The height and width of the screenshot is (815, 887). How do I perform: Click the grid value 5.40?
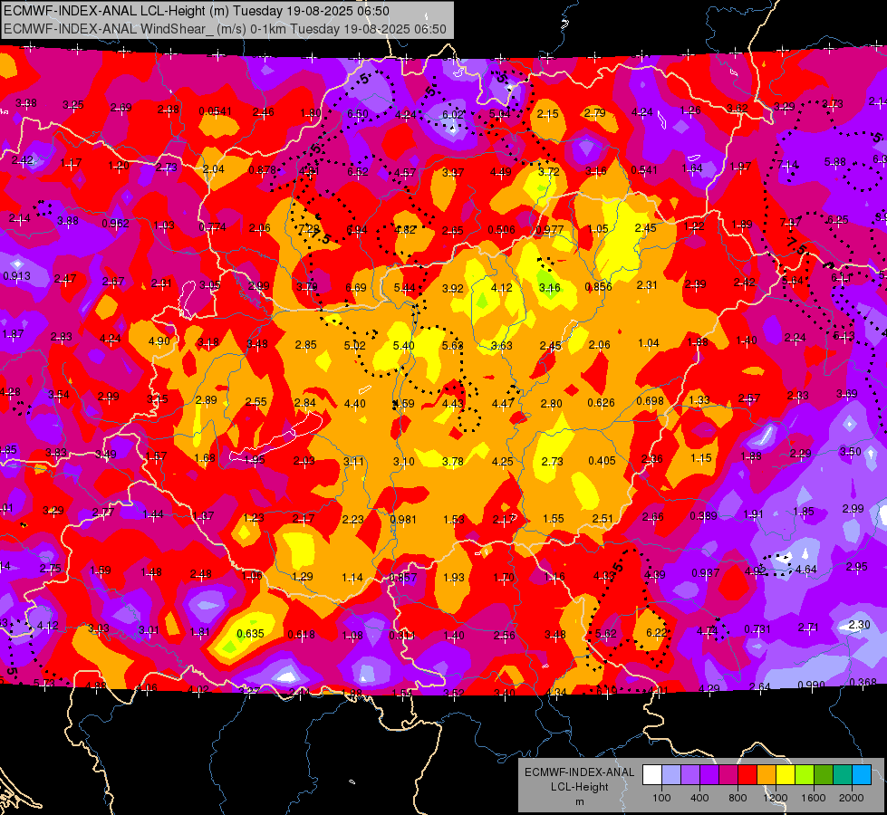point(403,345)
